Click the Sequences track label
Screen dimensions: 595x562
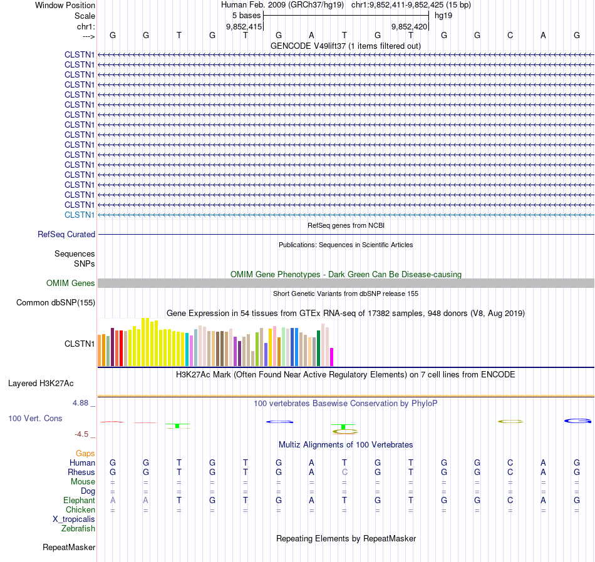[75, 253]
